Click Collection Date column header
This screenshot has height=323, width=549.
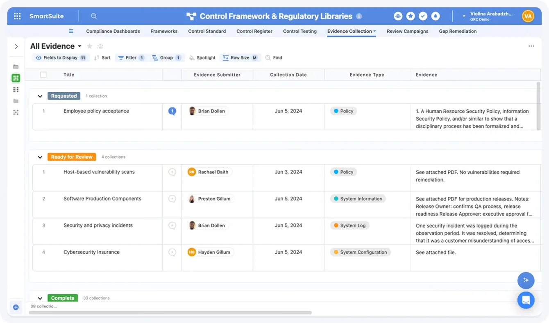[x=288, y=75]
